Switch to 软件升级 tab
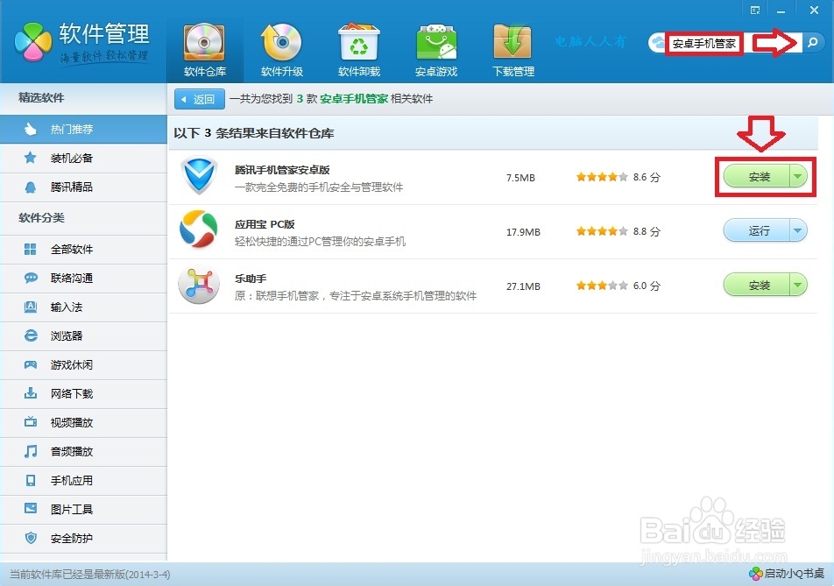This screenshot has width=834, height=586. [282, 50]
